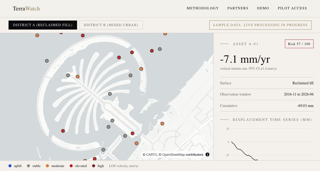
Task: Select the blue uplift legend dot
Action: 10,166
